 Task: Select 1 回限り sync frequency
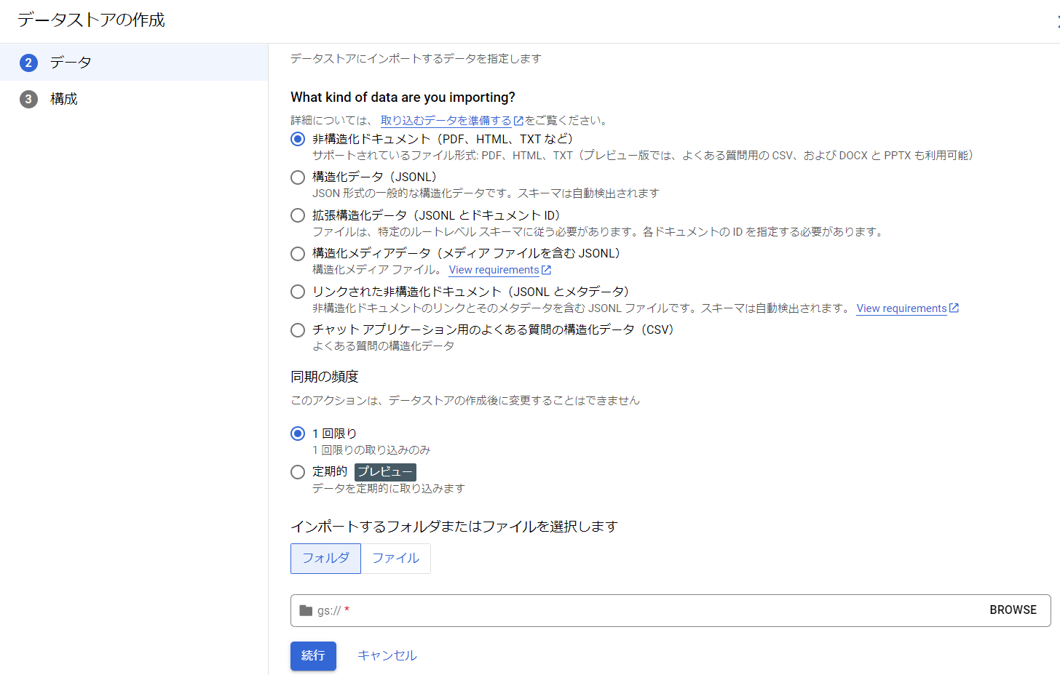298,434
